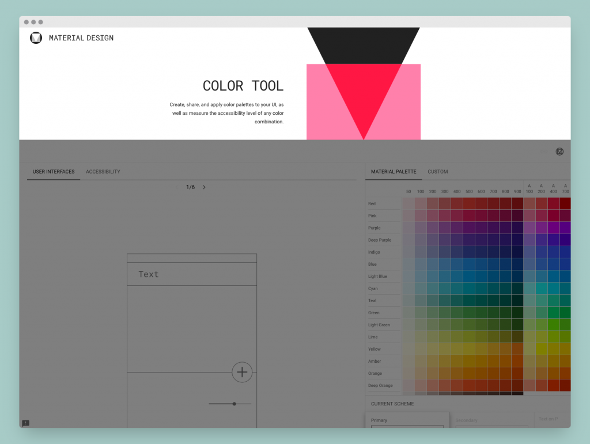Switch to the Accessibility tab
The height and width of the screenshot is (444, 590).
(103, 171)
